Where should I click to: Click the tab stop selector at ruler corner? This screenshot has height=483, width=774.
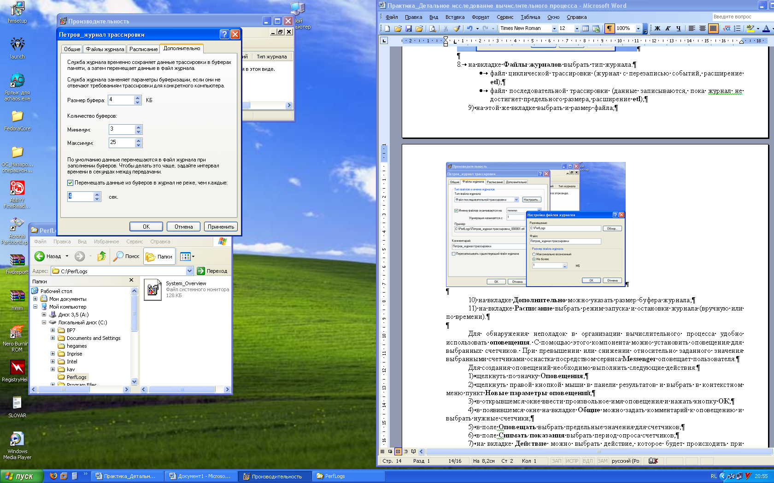click(384, 40)
